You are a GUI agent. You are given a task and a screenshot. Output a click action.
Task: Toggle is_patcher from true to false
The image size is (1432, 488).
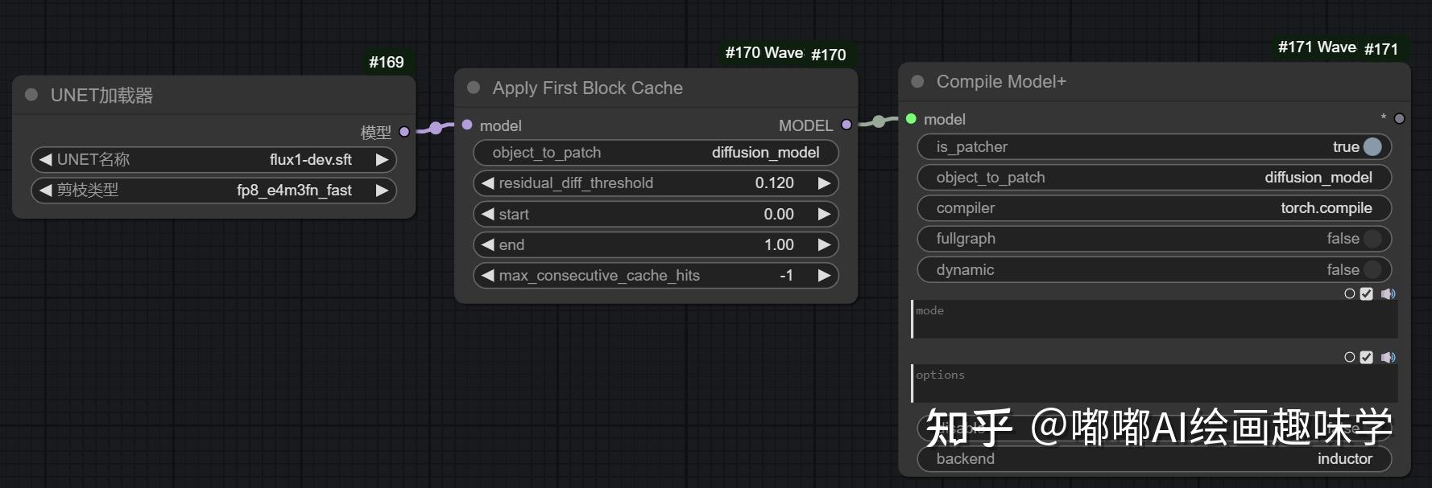point(1372,147)
